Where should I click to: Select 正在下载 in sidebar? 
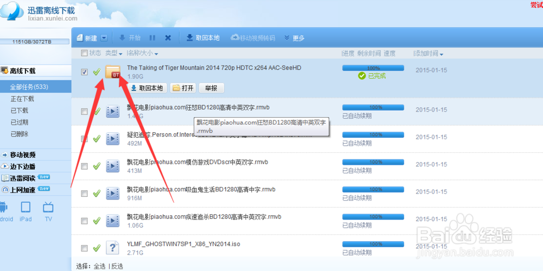point(22,99)
